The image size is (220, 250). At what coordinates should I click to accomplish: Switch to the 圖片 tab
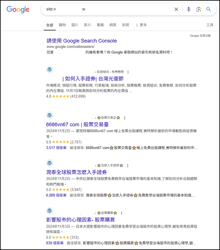[x=75, y=25]
